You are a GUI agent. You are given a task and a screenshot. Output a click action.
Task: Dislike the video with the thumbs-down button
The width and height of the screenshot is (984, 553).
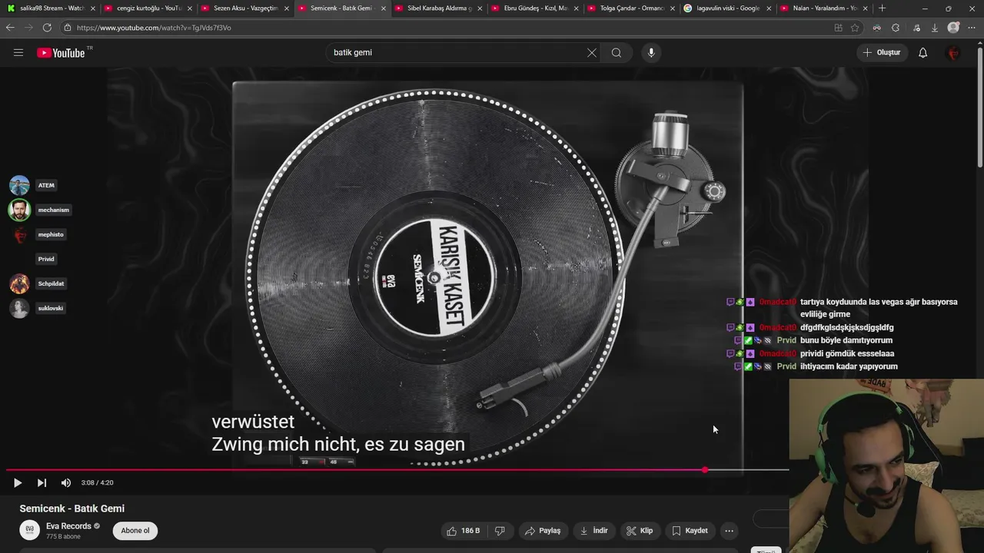tap(500, 531)
